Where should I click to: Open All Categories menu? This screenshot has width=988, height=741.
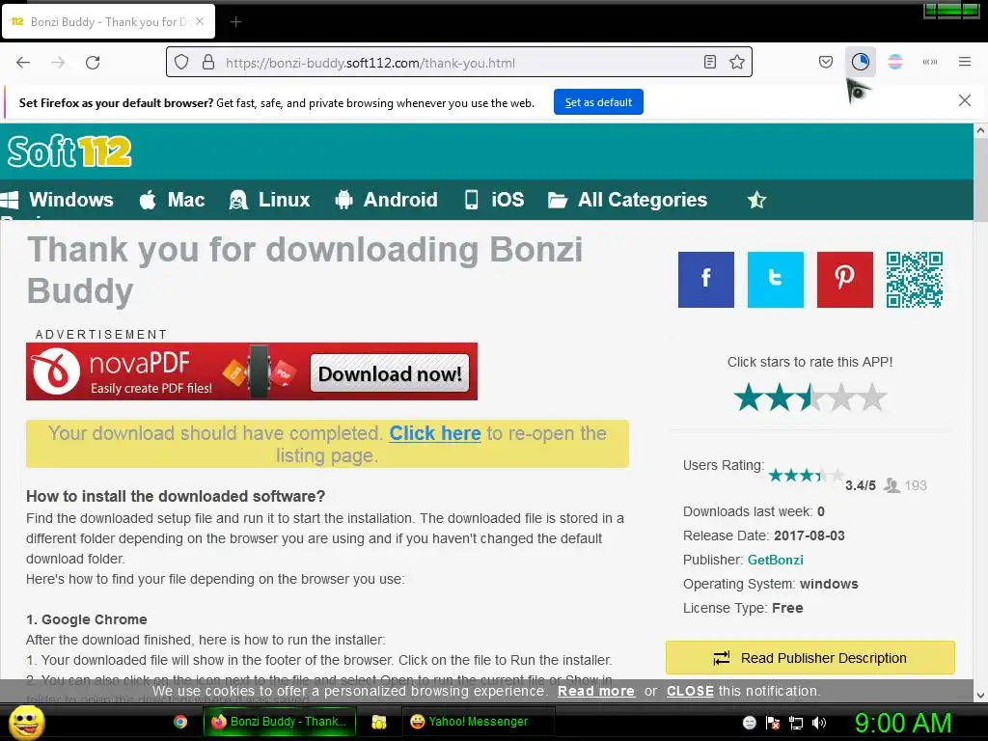pos(627,200)
